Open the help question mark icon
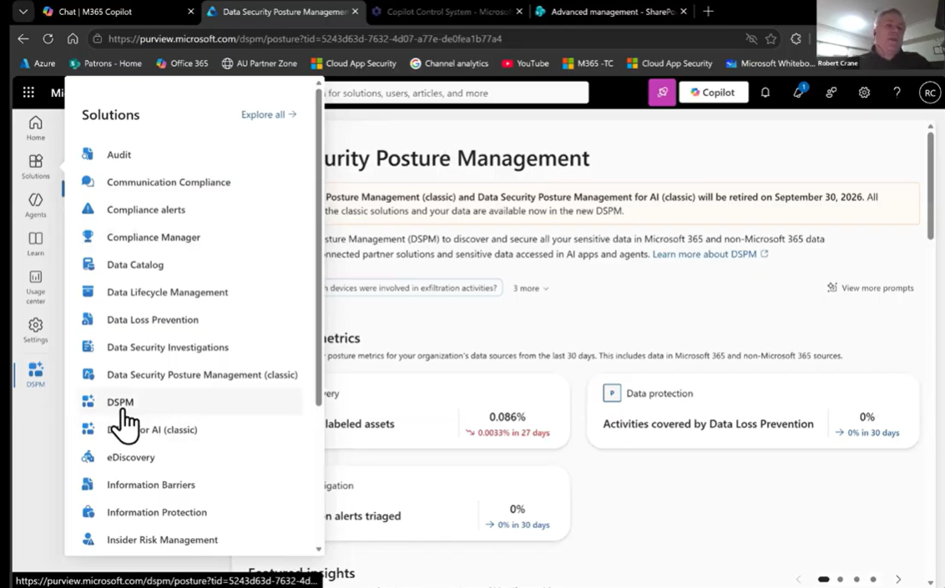The width and height of the screenshot is (945, 588). (897, 92)
